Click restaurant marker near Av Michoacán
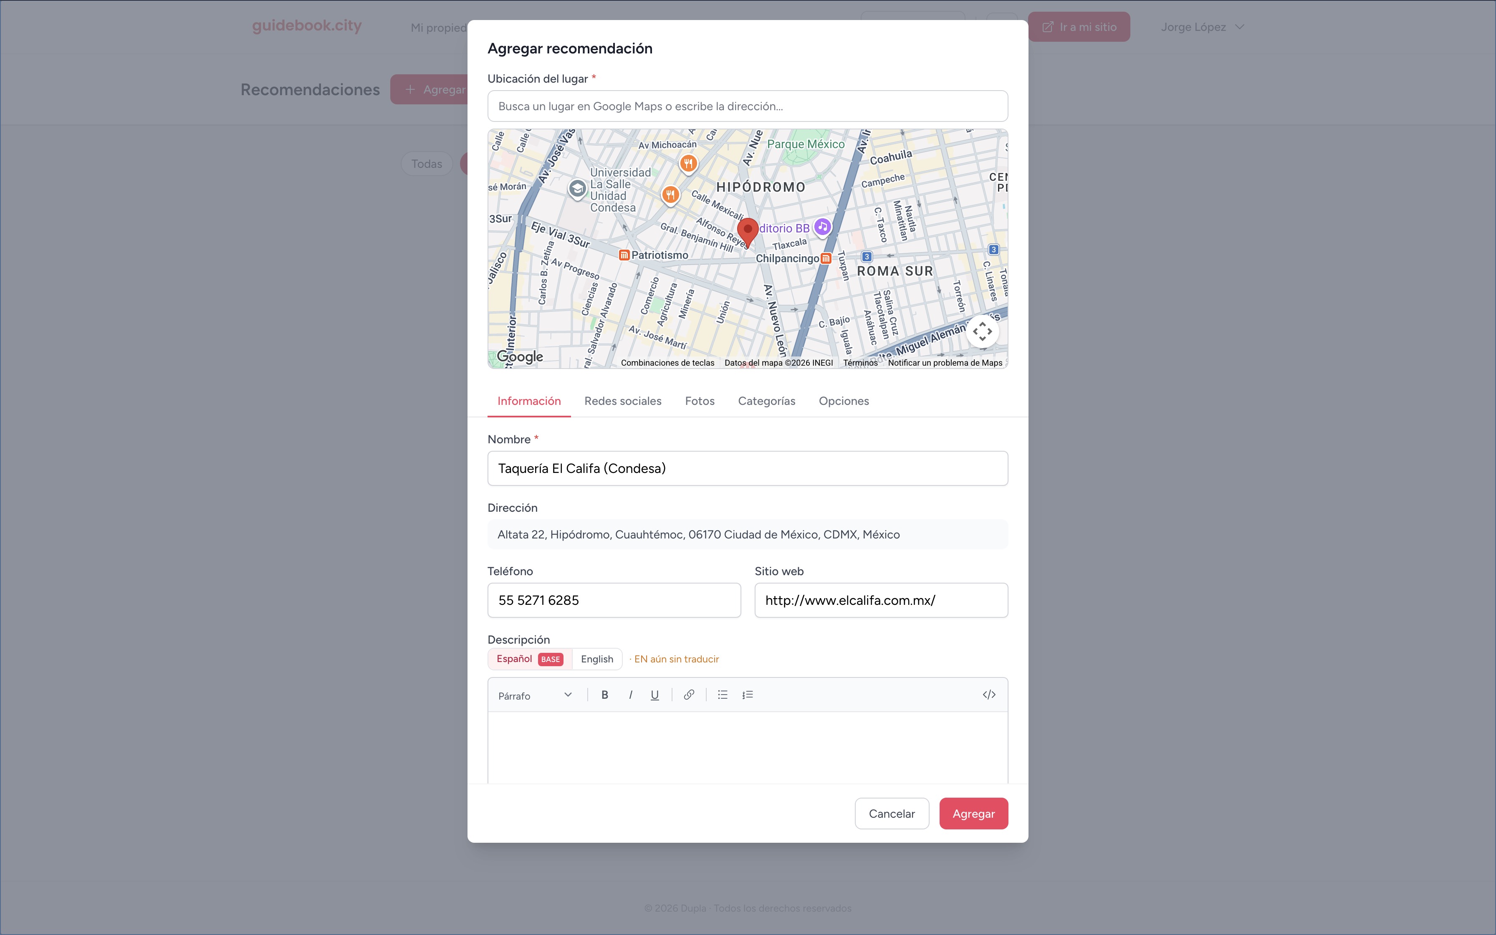 (688, 164)
